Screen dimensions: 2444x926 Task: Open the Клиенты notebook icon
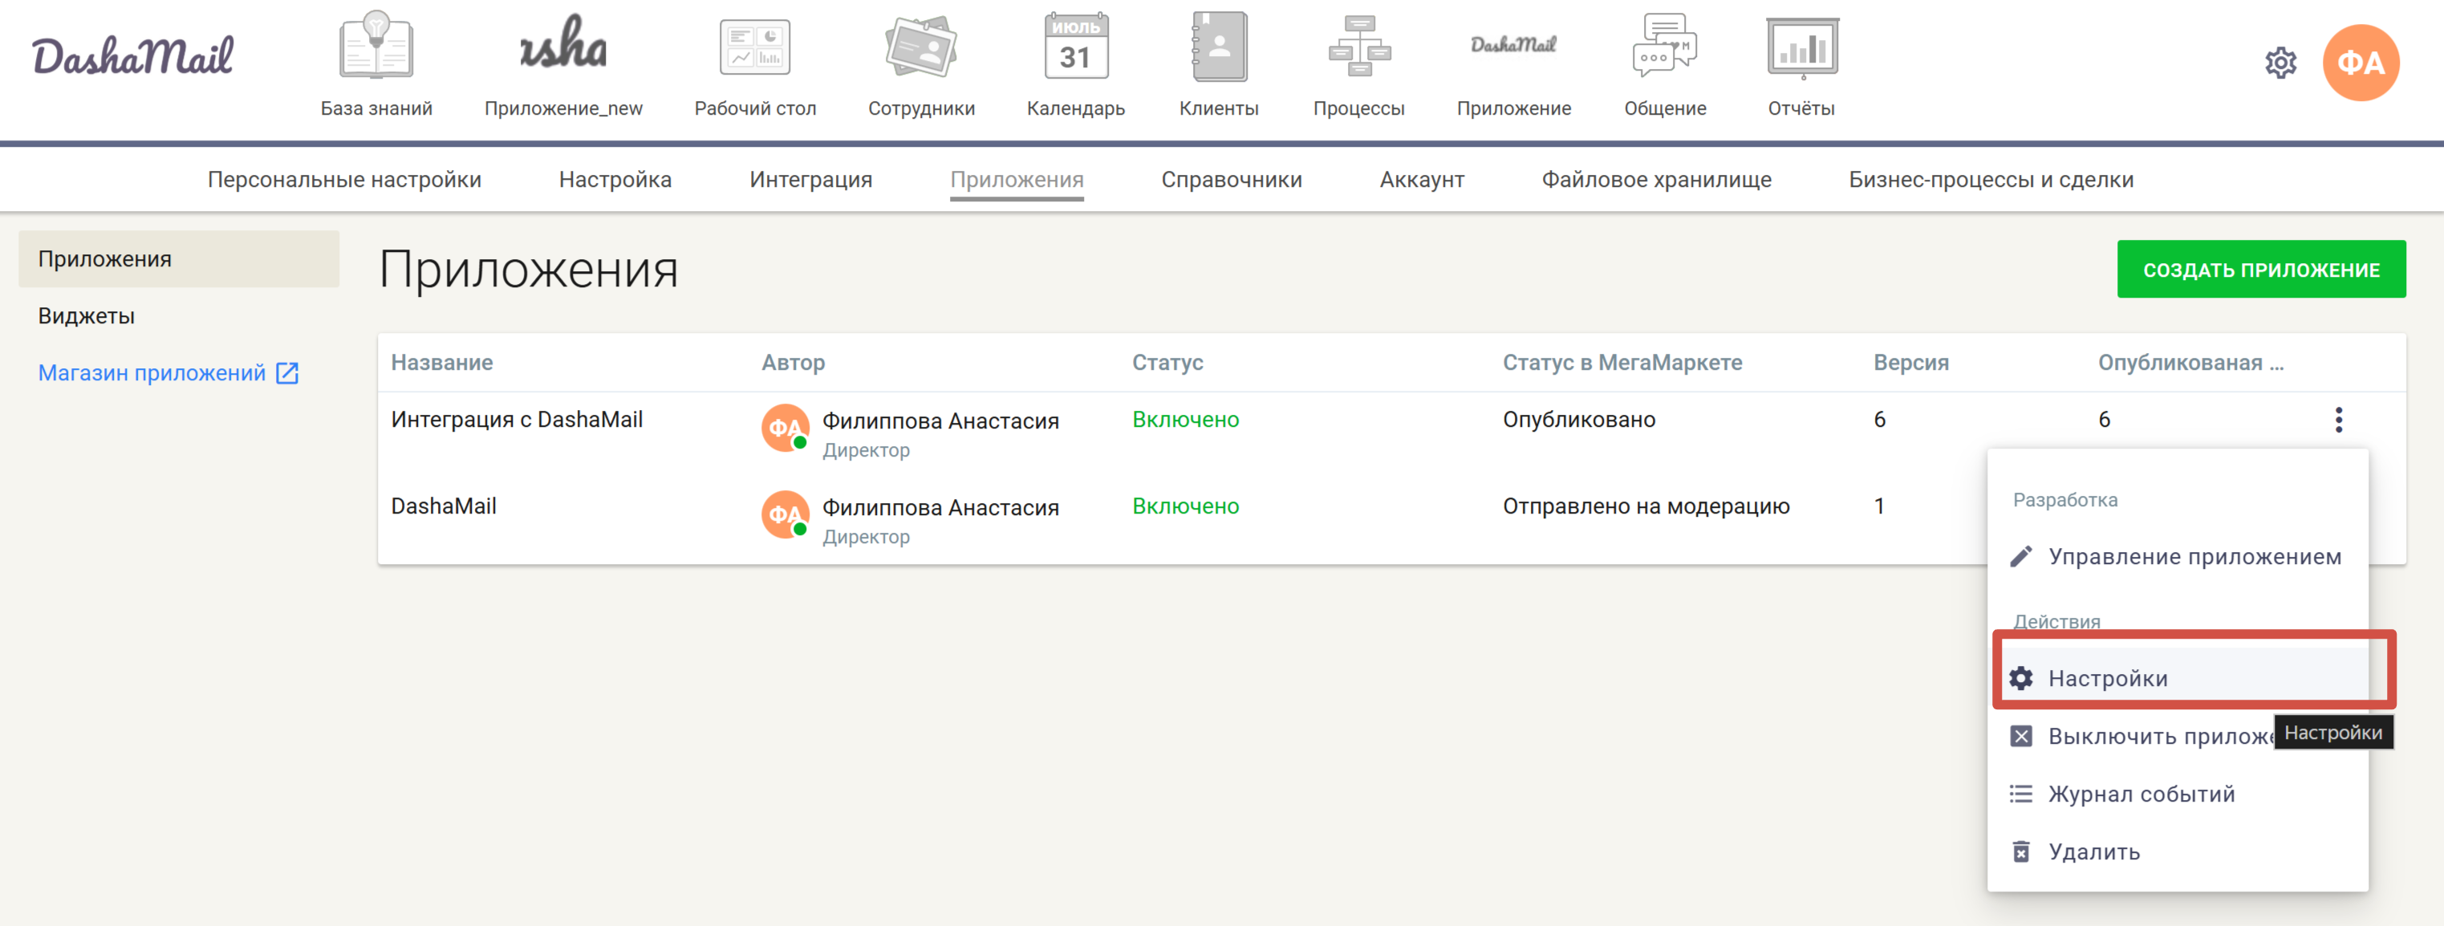click(1219, 46)
